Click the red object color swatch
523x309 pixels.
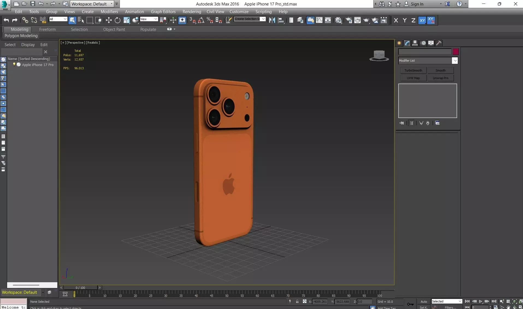456,52
